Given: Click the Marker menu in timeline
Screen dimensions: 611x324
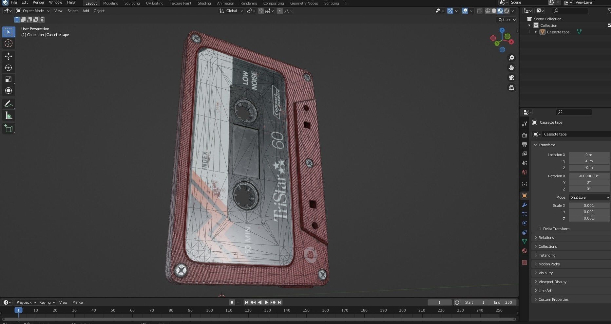Looking at the screenshot, I should (78, 302).
